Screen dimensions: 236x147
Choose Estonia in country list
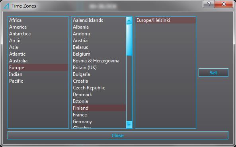click(x=99, y=101)
